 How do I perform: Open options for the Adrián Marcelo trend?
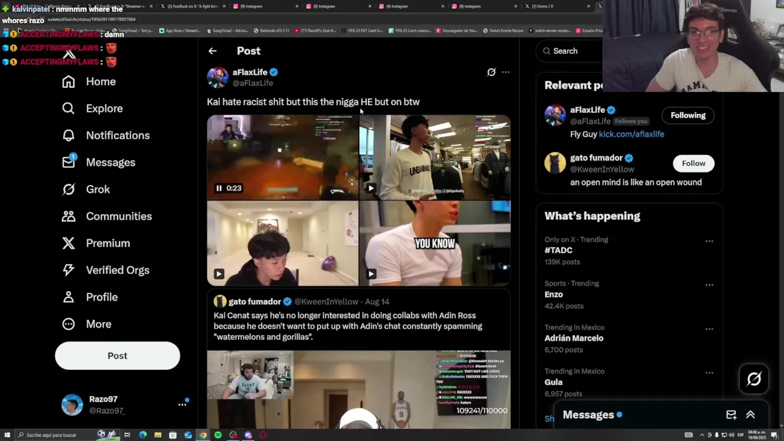pyautogui.click(x=709, y=329)
